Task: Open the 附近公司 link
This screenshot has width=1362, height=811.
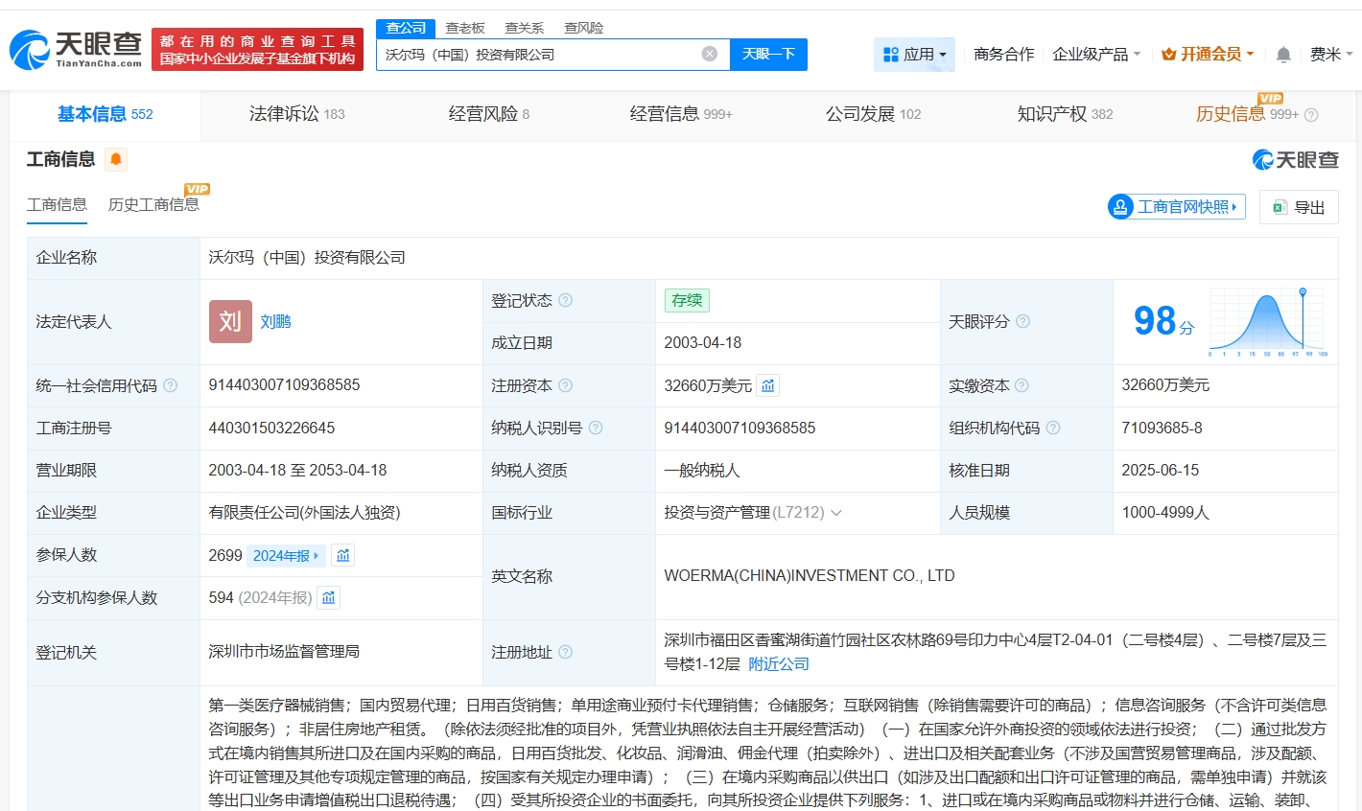Action: click(x=779, y=664)
